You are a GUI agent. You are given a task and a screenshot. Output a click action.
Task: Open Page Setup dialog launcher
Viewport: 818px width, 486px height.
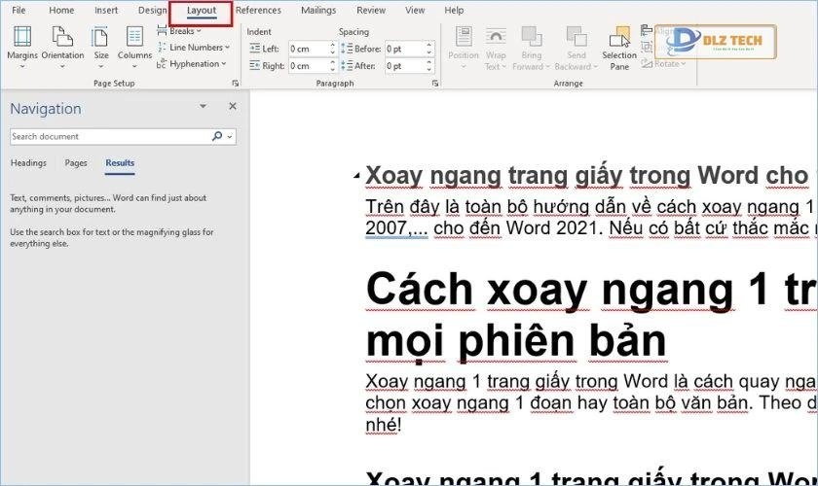click(235, 85)
